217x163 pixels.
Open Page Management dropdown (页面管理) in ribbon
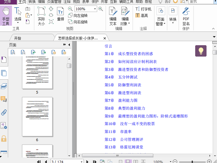tap(161, 16)
